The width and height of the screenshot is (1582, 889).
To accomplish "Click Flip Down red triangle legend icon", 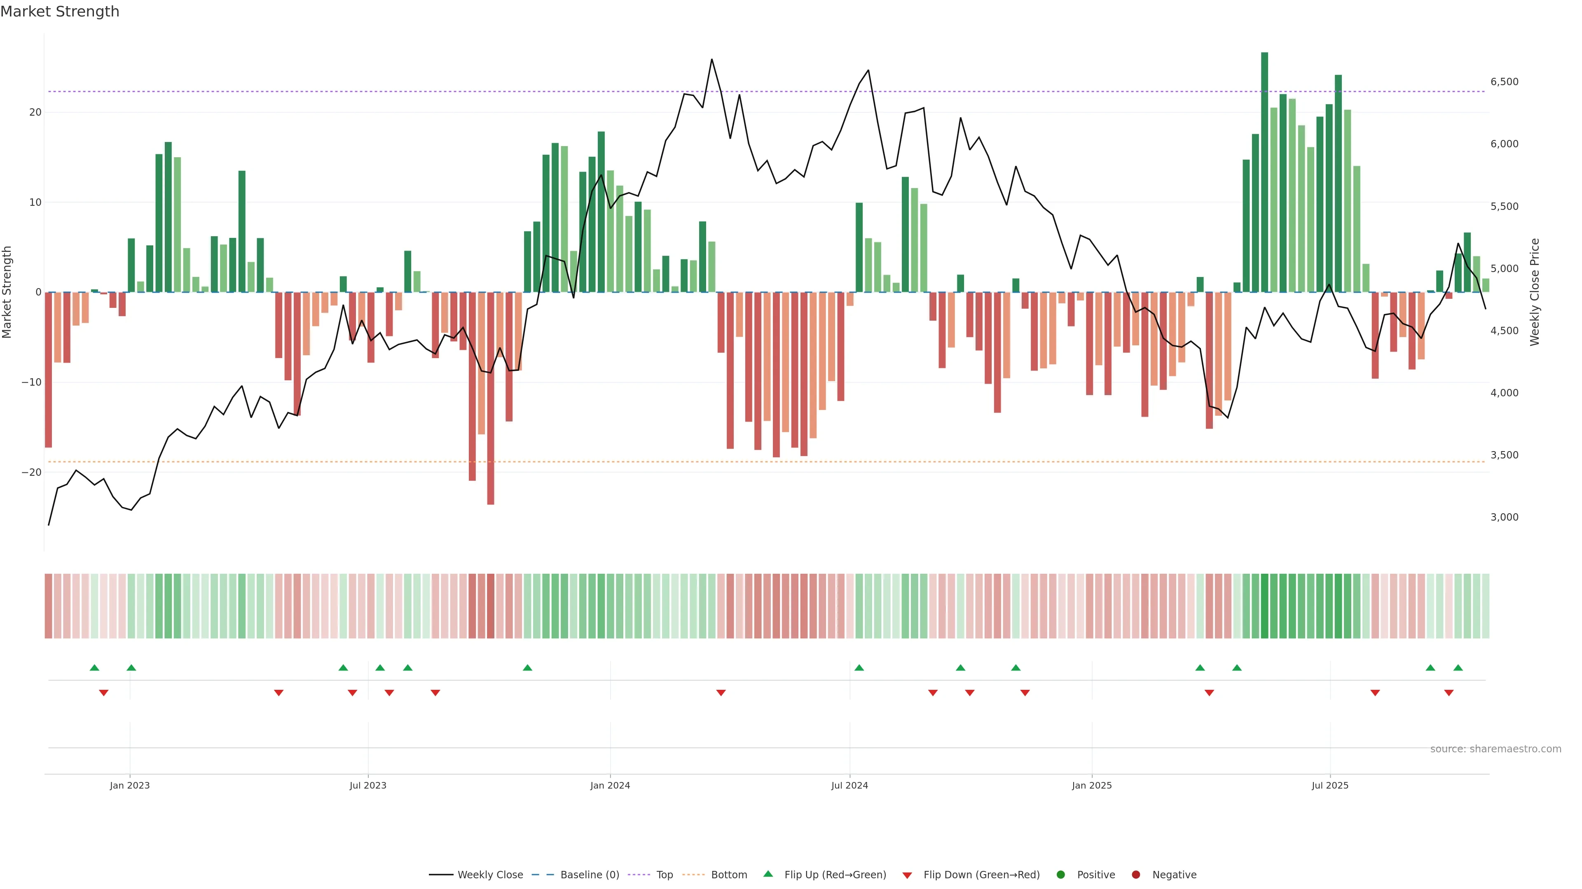I will pos(907,875).
